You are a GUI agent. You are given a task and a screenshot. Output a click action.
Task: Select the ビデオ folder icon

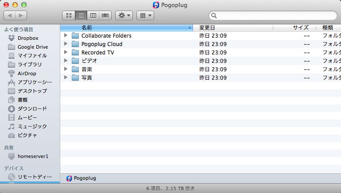pos(75,61)
